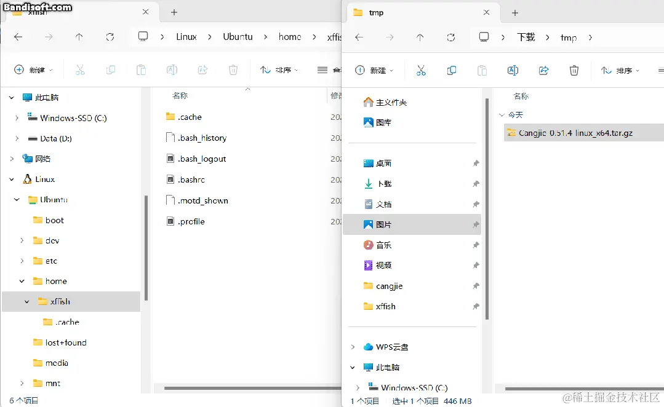
Task: Collapse the 此电脑 tree node in left window
Action: pos(12,98)
